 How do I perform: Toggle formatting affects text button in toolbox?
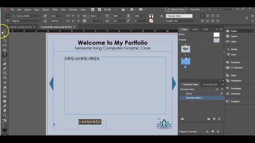(x=6, y=126)
